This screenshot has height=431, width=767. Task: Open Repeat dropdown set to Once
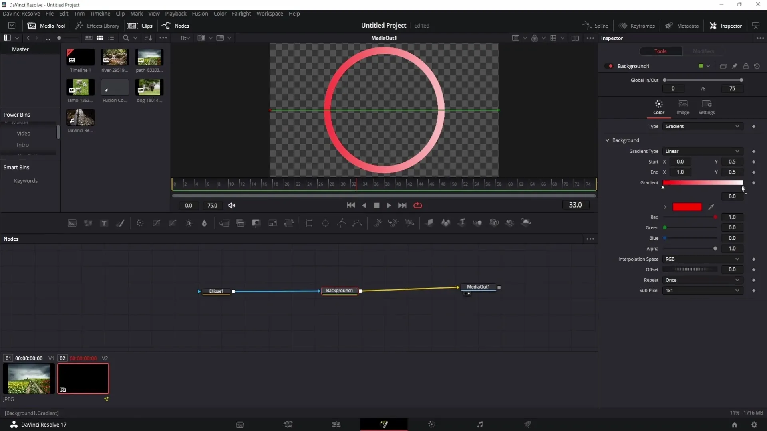coord(702,280)
